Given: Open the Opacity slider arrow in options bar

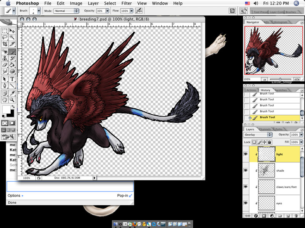Looking at the screenshot, I should coord(107,11).
